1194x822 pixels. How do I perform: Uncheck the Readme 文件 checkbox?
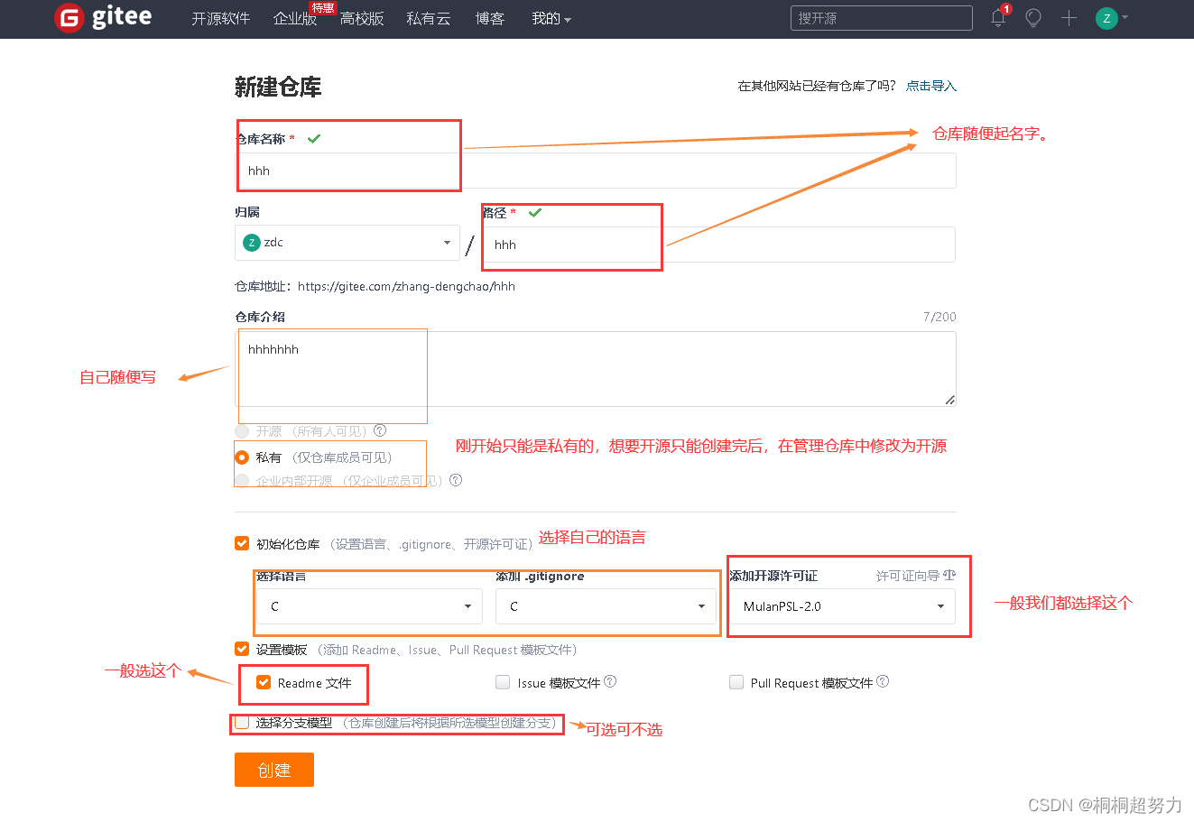pyautogui.click(x=264, y=682)
